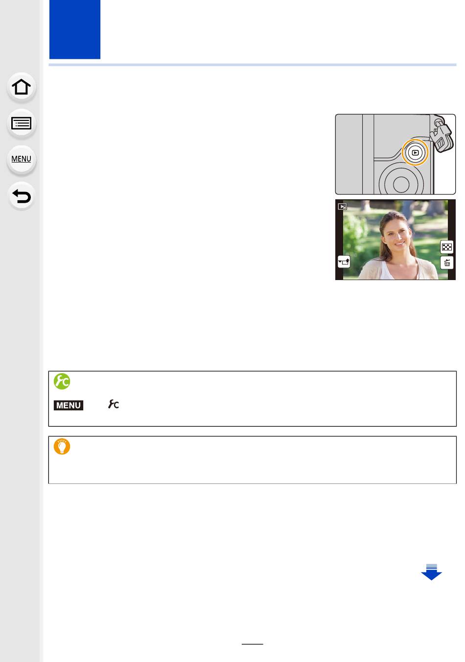Tap the trash delete icon on playback screen

pyautogui.click(x=446, y=263)
